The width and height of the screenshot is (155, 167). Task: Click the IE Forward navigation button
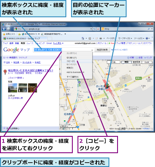click(8, 29)
